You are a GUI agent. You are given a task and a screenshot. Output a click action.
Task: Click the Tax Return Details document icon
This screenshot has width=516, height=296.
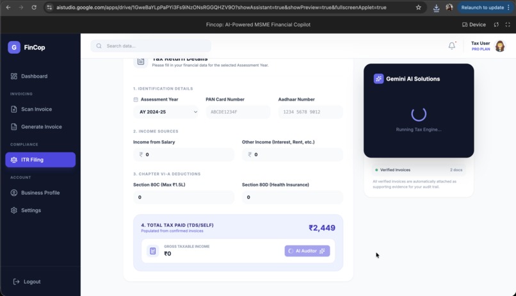141,62
